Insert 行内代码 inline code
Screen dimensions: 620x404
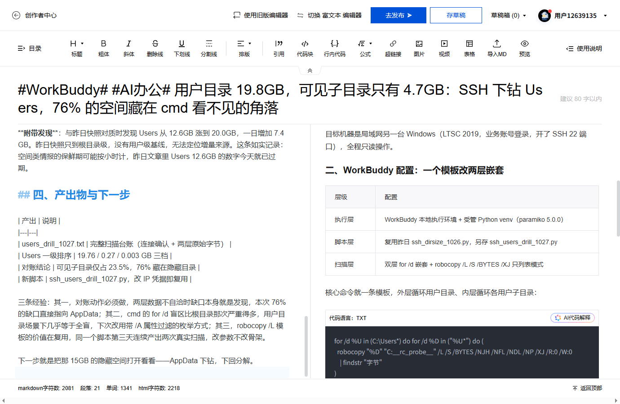335,48
